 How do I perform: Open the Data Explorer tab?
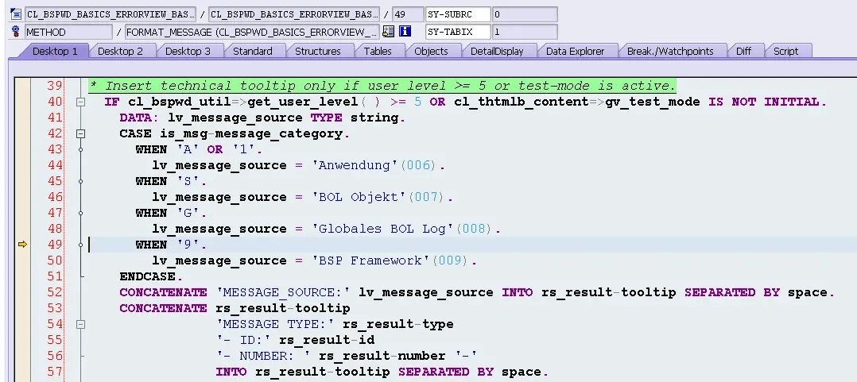coord(575,52)
